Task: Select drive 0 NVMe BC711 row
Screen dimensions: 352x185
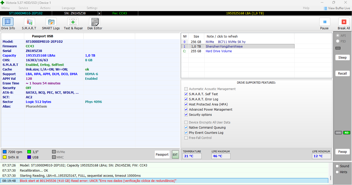Action: [x=238, y=42]
